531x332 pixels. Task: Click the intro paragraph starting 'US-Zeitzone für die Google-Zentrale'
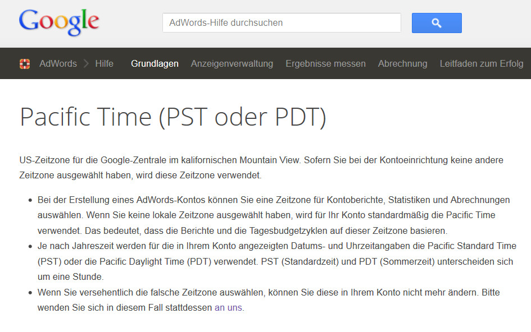click(x=261, y=168)
